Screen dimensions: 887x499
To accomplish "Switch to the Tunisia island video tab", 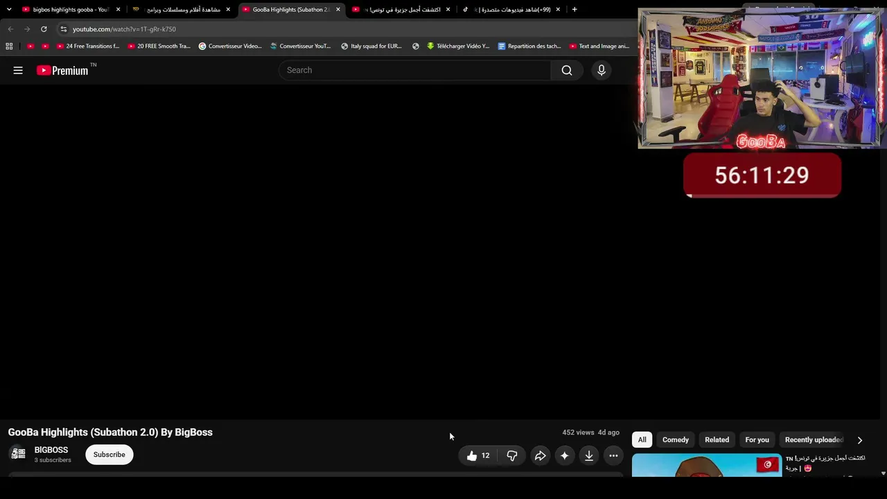I will click(401, 10).
